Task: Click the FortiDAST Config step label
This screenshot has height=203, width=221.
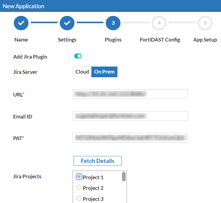Action: click(x=160, y=40)
